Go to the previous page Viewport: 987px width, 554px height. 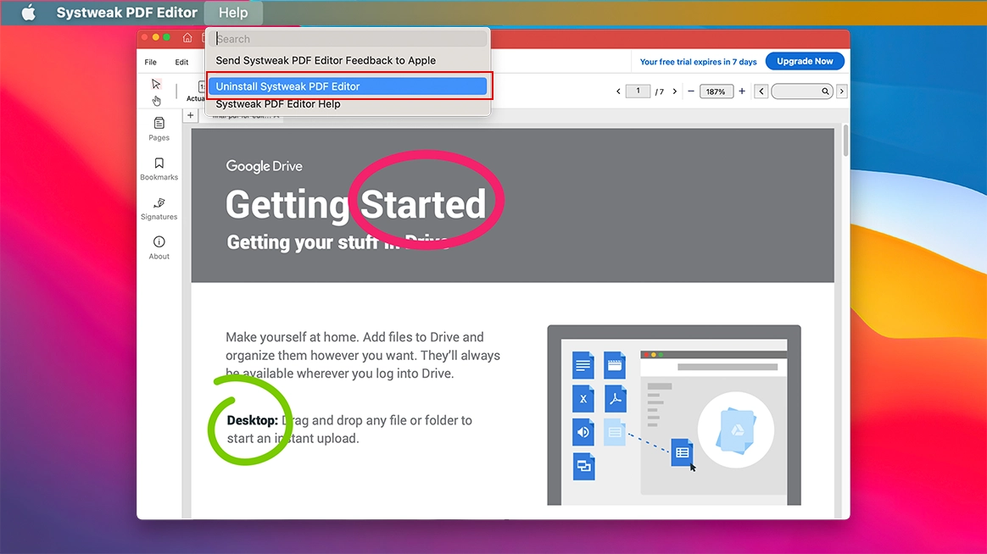tap(618, 91)
